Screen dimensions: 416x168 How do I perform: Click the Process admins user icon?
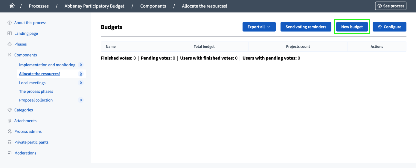tap(10, 132)
